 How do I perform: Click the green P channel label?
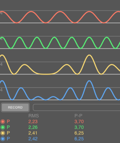pyautogui.click(x=8, y=127)
